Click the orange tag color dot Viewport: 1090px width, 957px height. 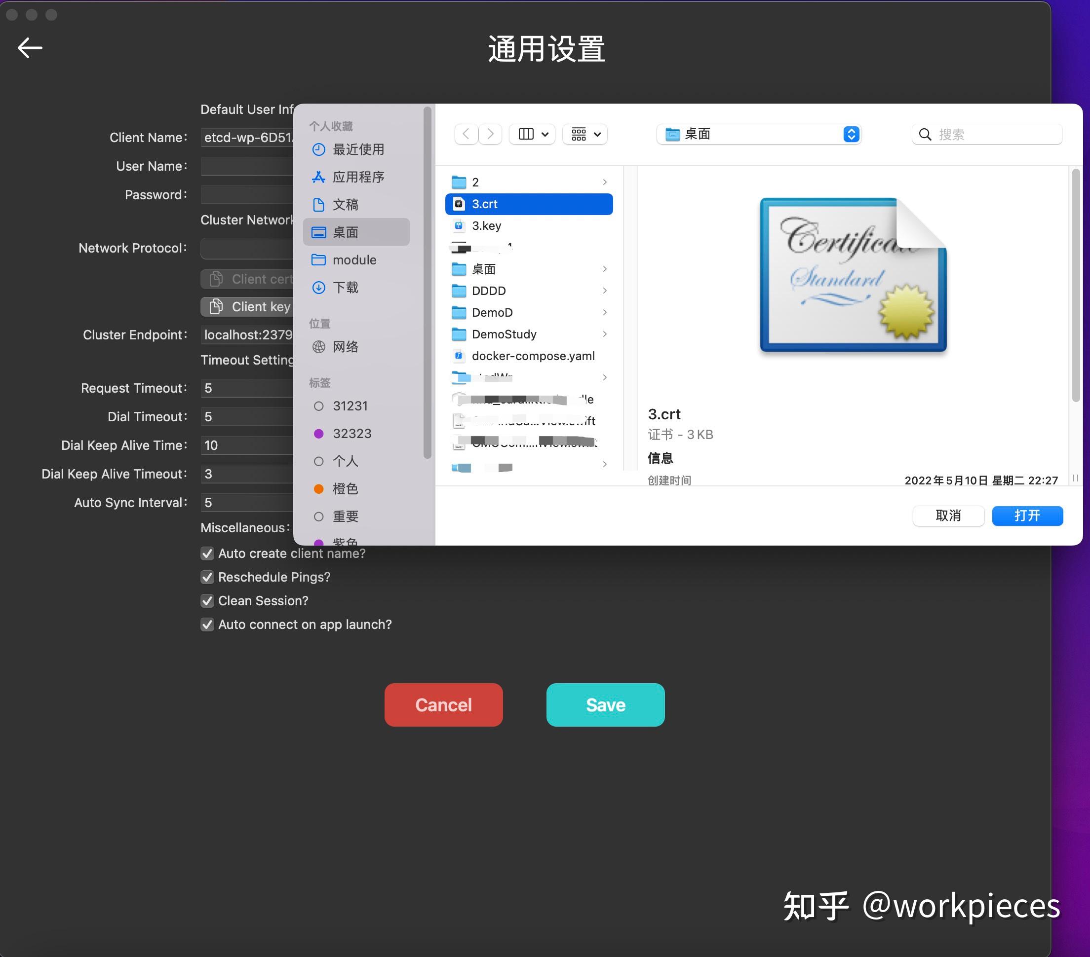pyautogui.click(x=319, y=489)
